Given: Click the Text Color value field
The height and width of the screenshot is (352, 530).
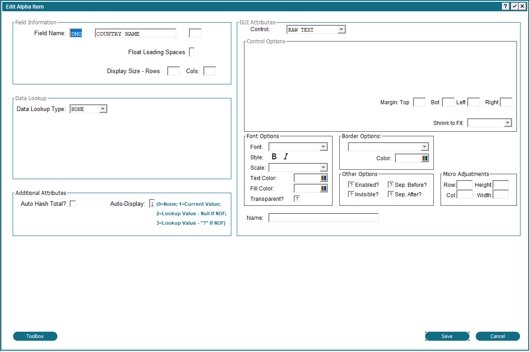Looking at the screenshot, I should (307, 178).
